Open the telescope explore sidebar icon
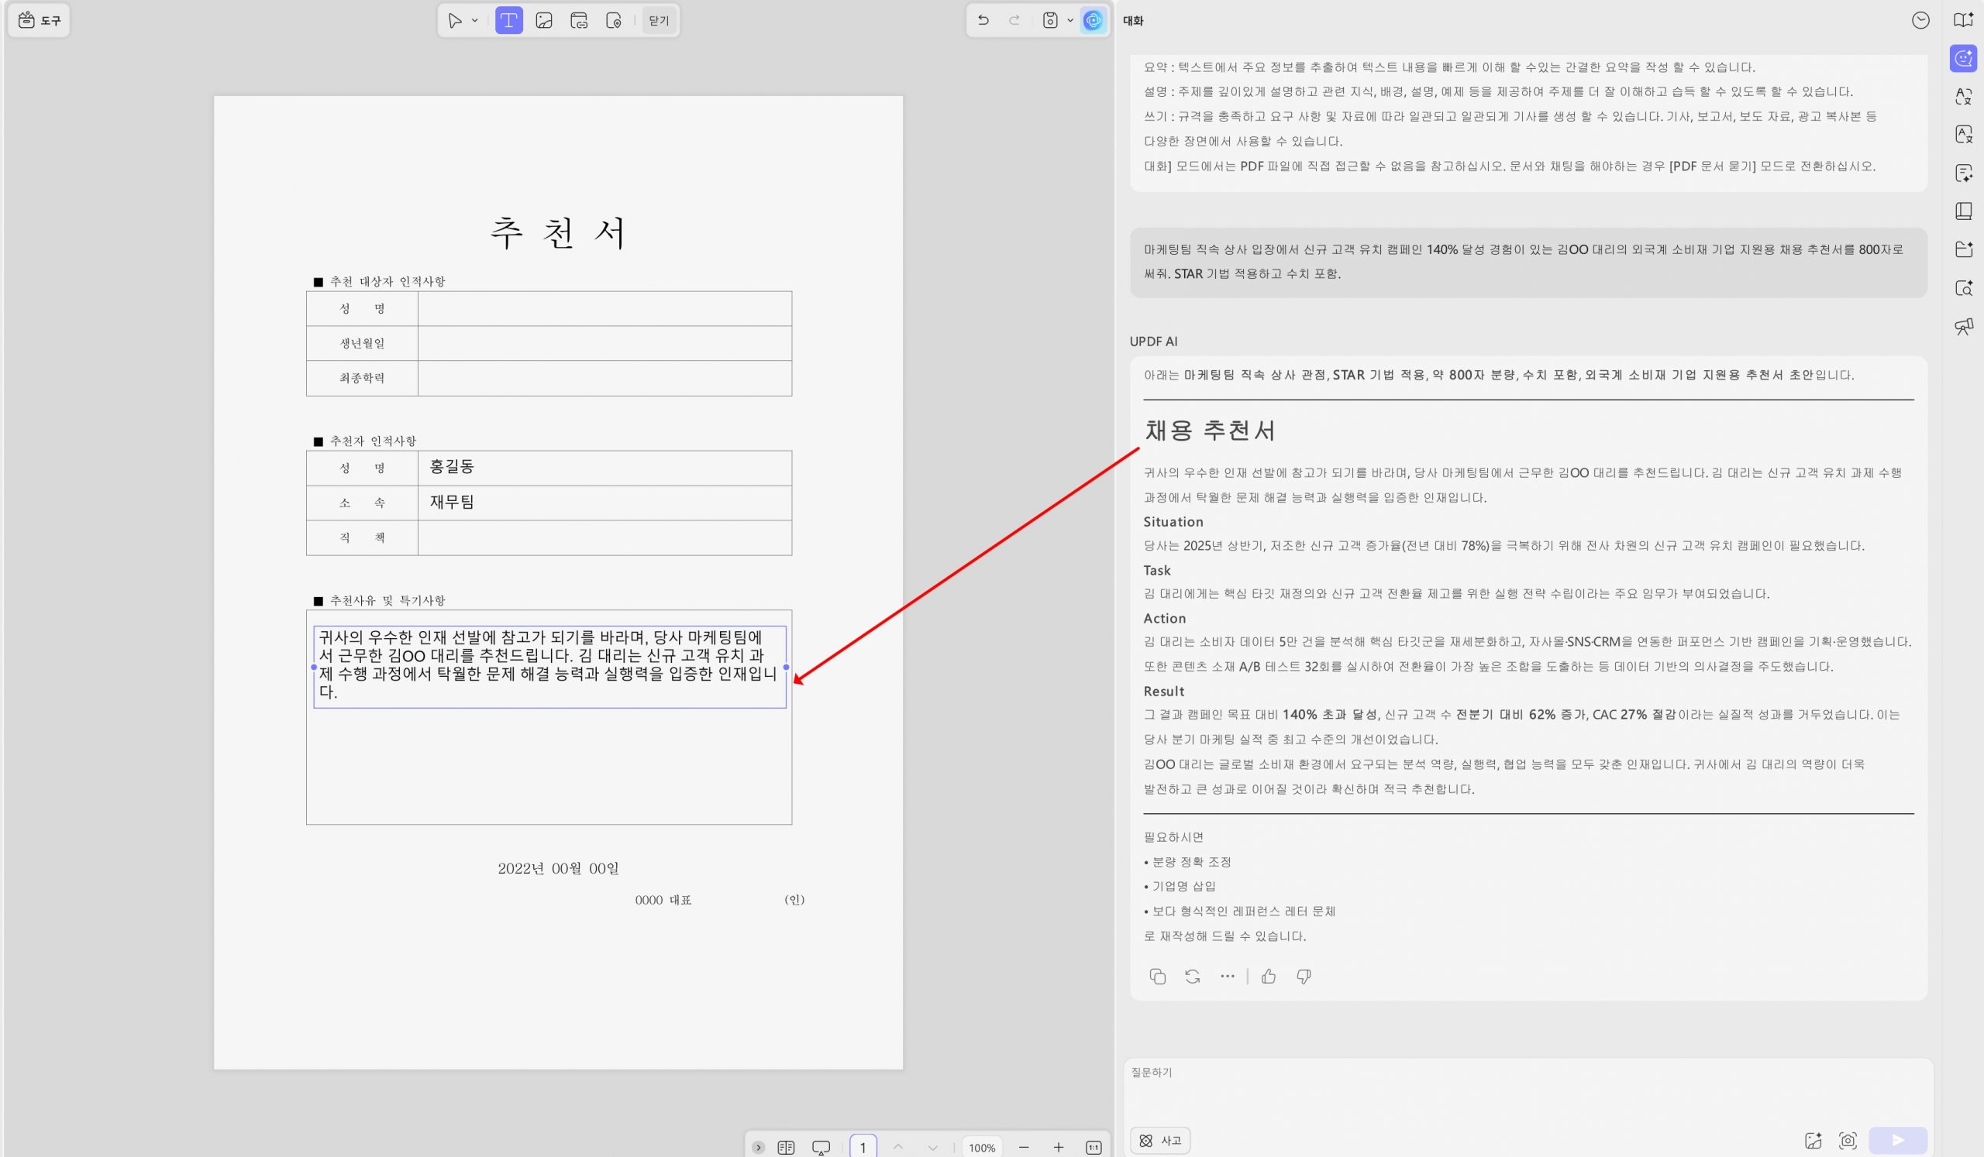Viewport: 1984px width, 1157px height. tap(1964, 325)
